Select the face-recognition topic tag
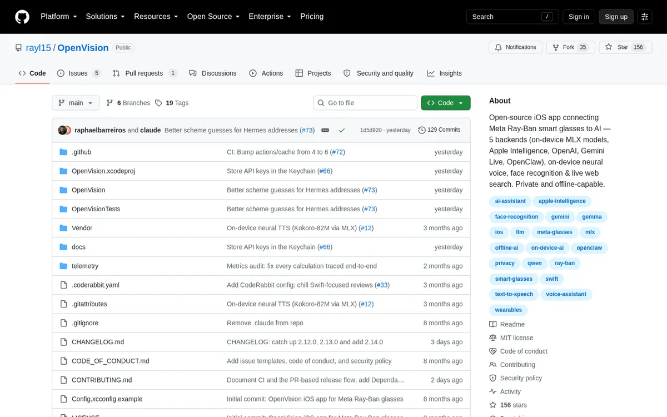This screenshot has width=667, height=417. (x=516, y=217)
